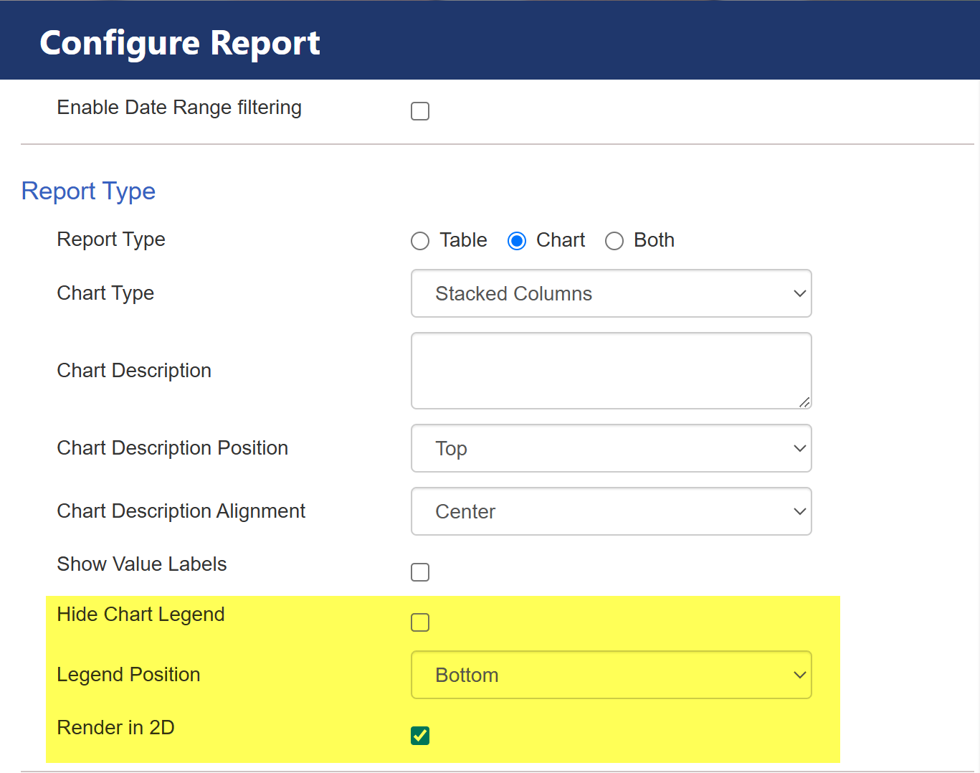Click the Configure Report page title

tap(179, 43)
